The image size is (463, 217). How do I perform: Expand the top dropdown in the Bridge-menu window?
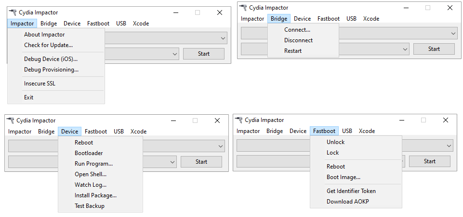(x=453, y=34)
